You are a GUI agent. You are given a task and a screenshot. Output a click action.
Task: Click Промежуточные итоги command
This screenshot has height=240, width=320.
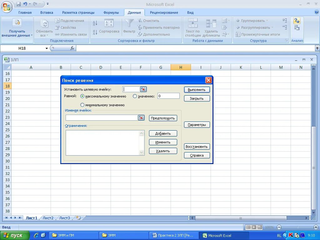(x=258, y=34)
